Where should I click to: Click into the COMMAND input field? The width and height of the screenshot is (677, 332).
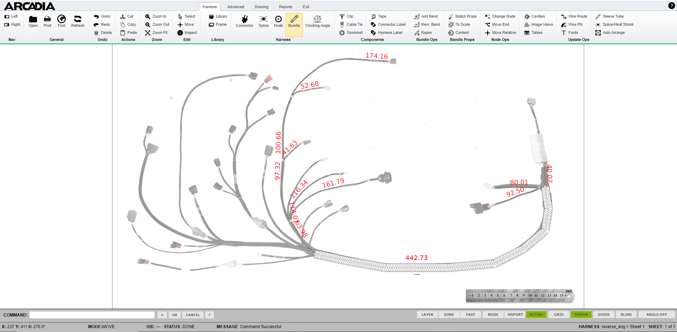(x=92, y=315)
